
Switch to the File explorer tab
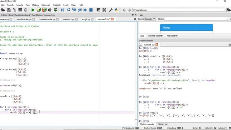click(x=172, y=36)
